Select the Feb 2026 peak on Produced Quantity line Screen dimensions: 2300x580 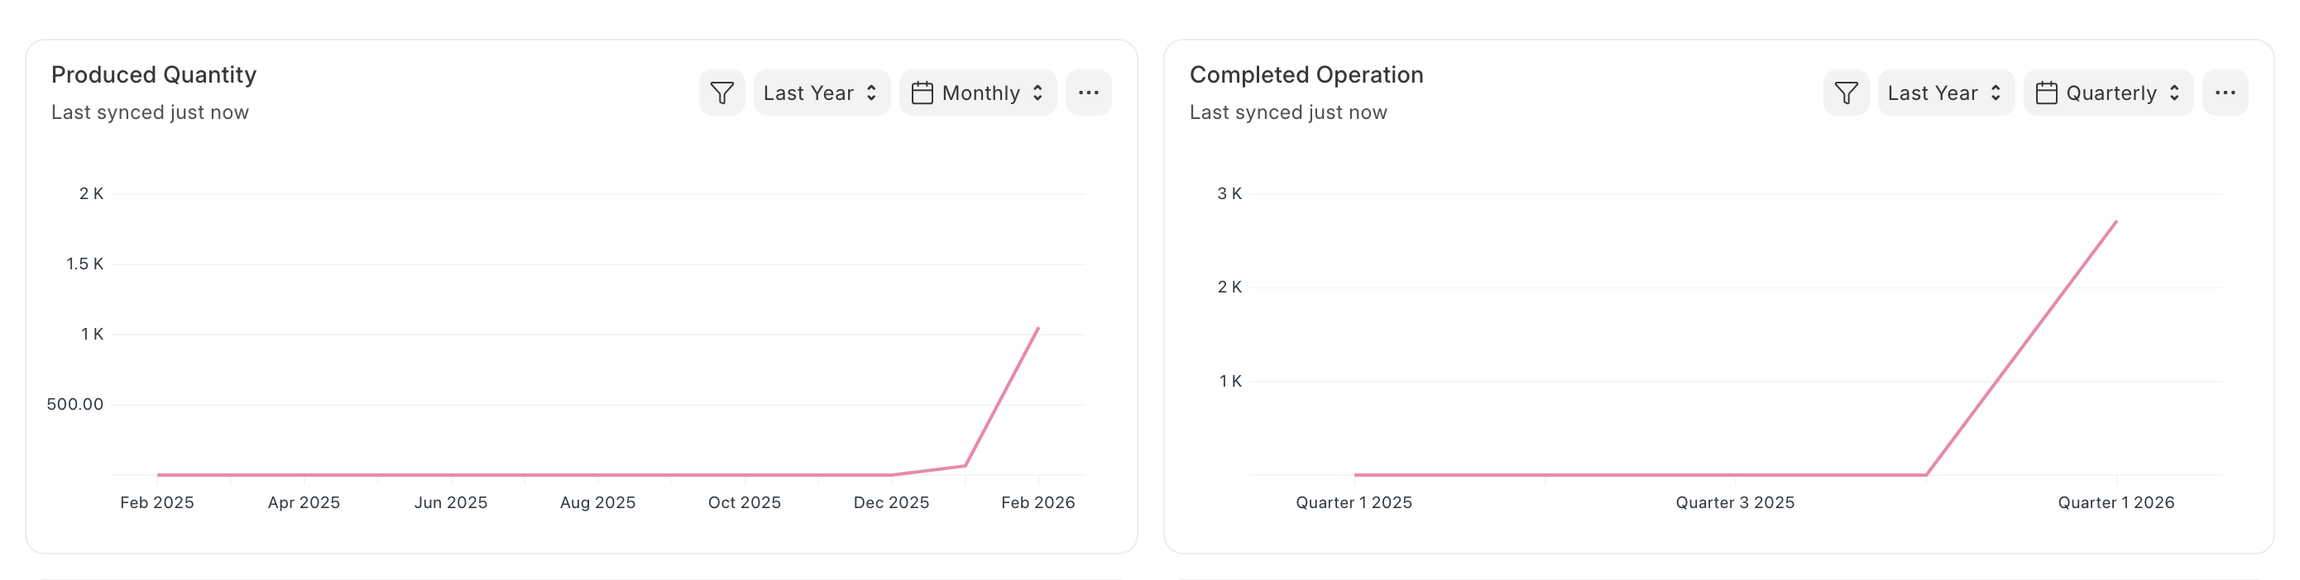[x=1037, y=328]
